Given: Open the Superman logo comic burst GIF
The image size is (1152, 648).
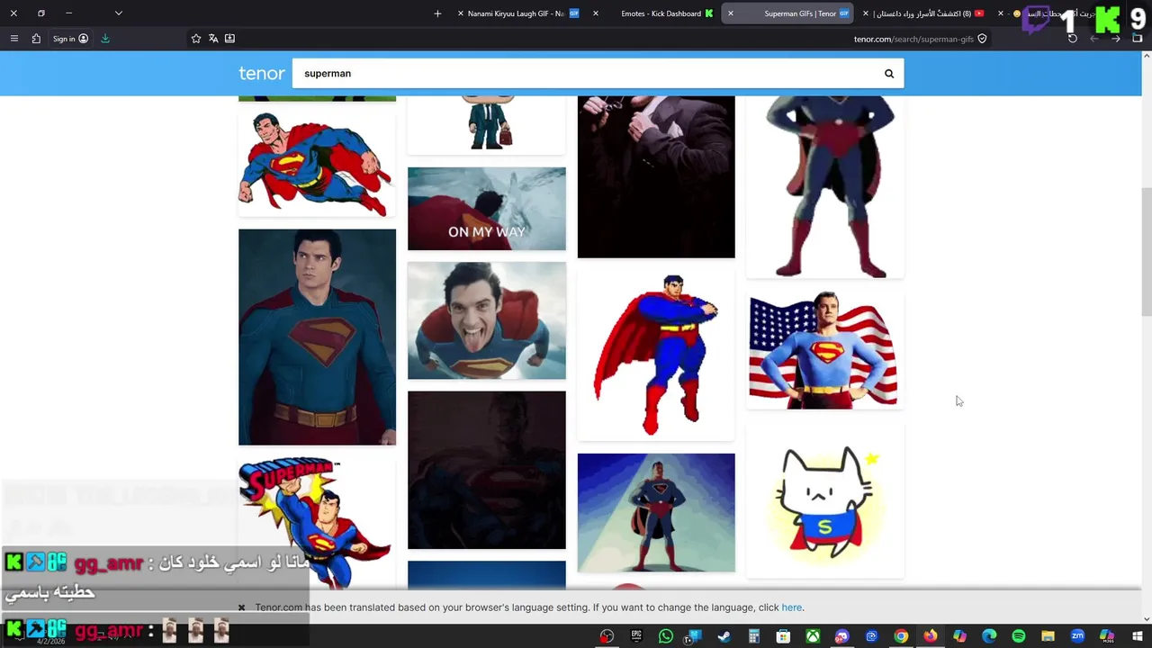Looking at the screenshot, I should (317, 522).
